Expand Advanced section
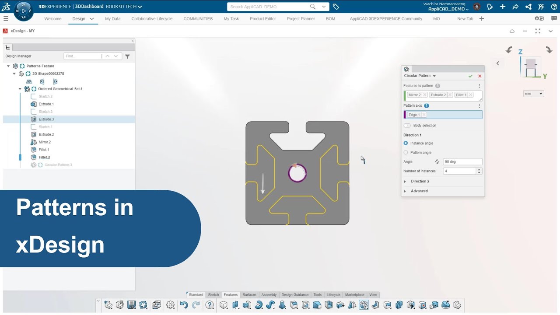 405,191
